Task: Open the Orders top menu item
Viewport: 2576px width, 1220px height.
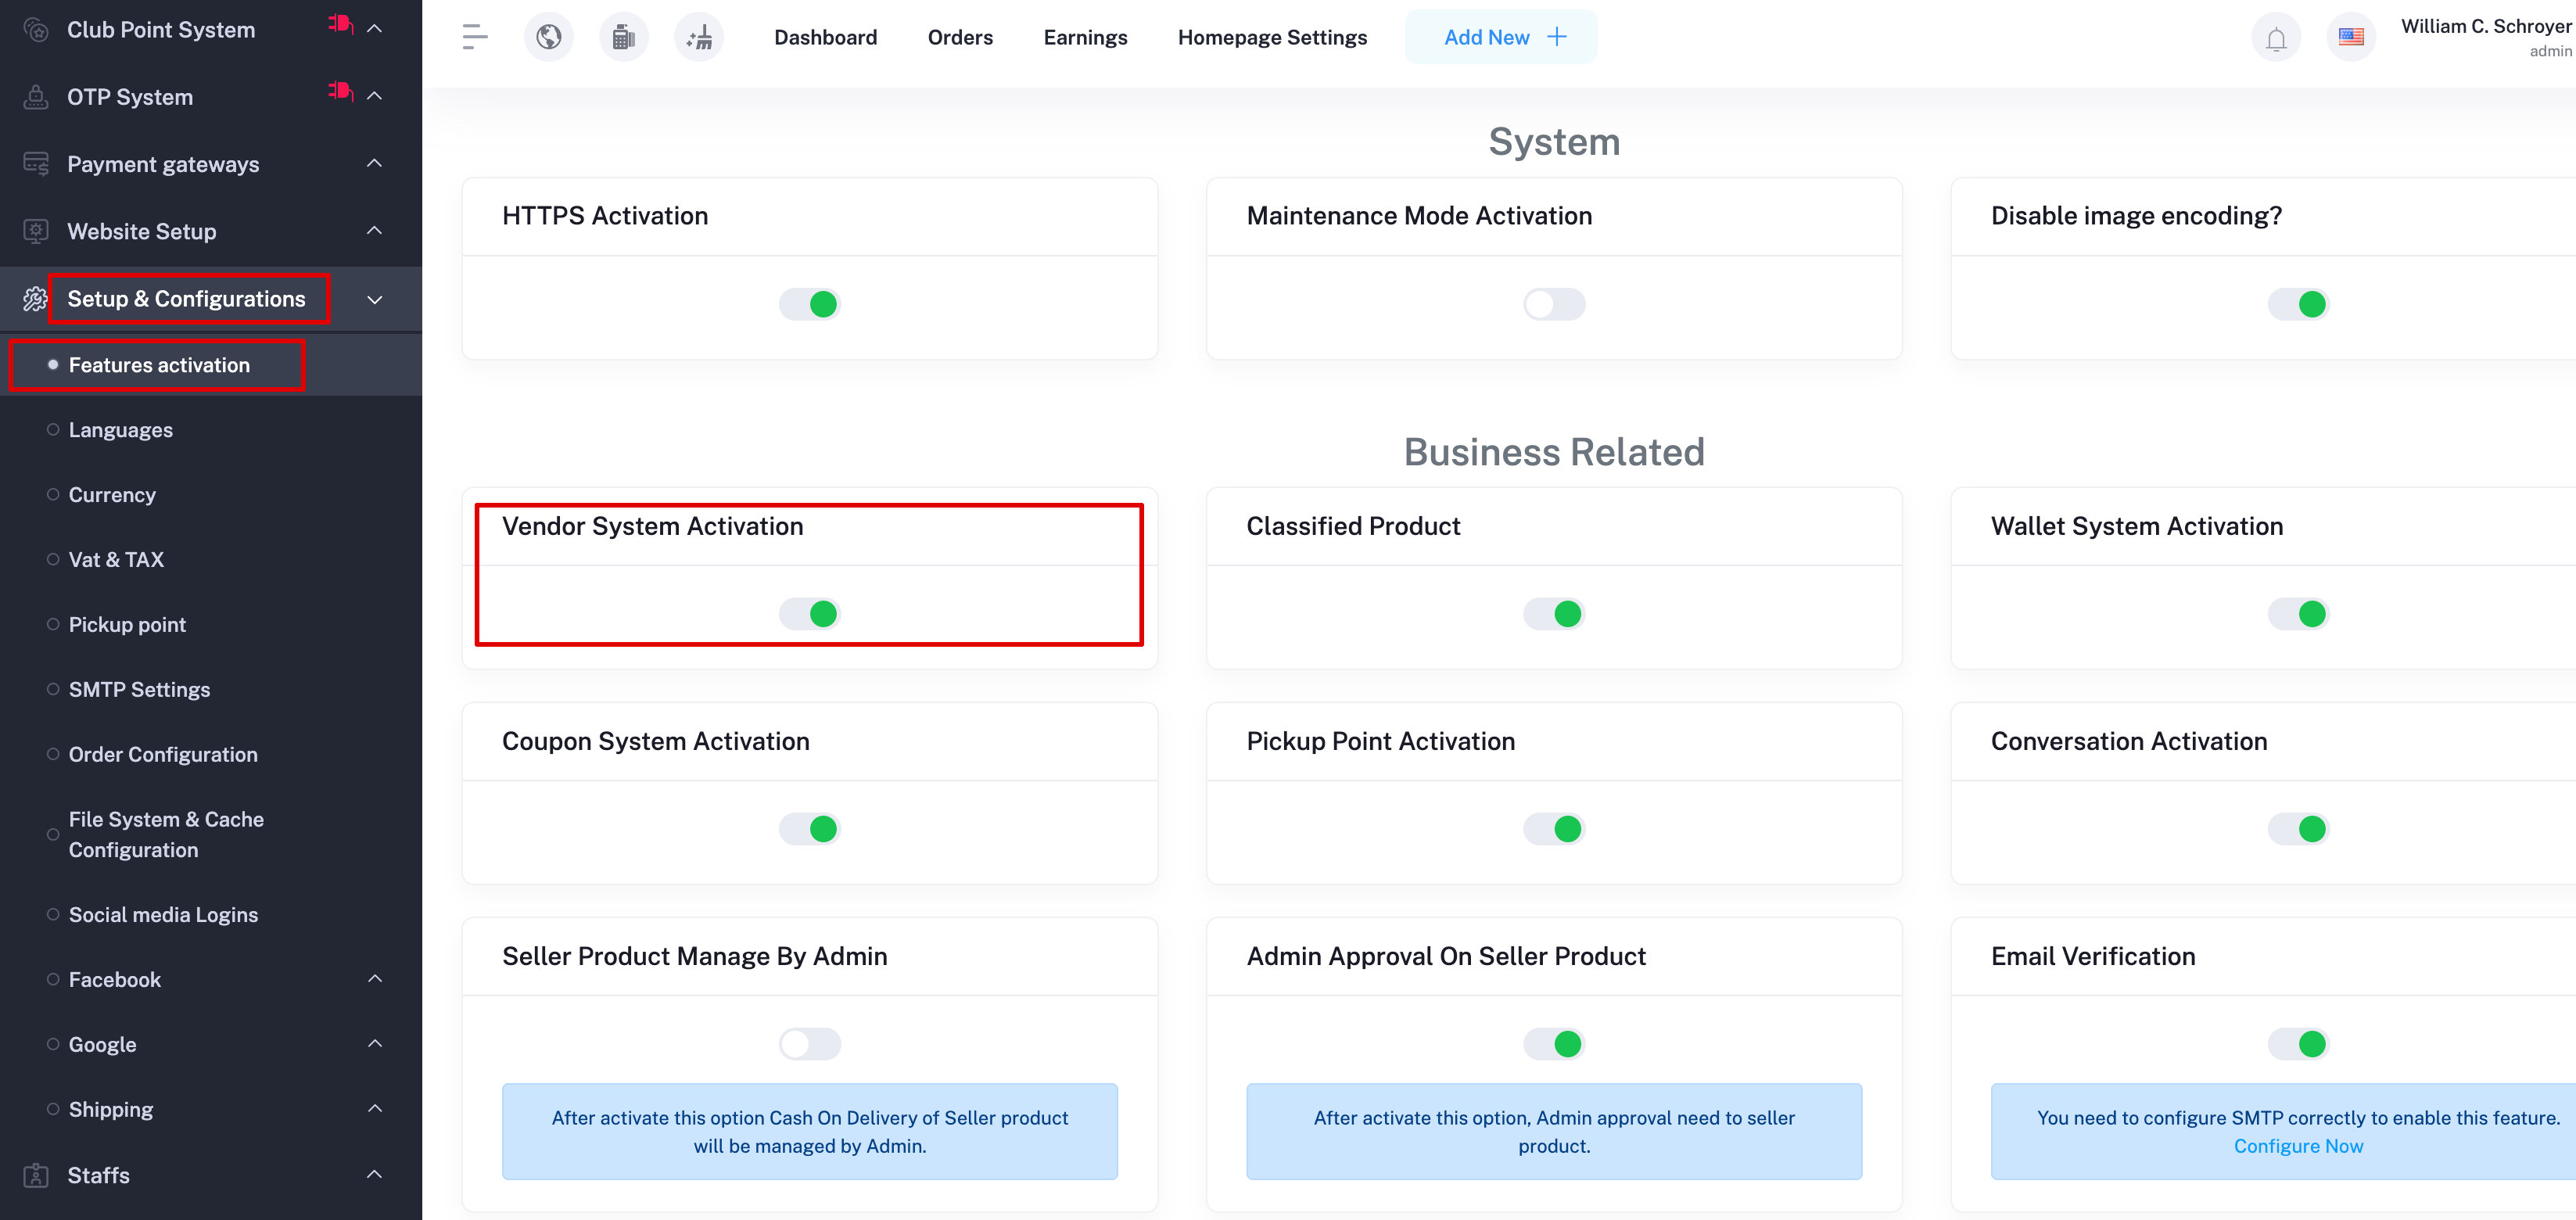Action: (959, 38)
